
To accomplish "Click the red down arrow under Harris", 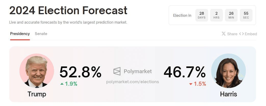I will [x=191, y=84].
